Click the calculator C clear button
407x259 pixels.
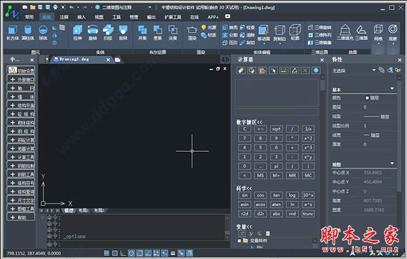click(x=244, y=129)
